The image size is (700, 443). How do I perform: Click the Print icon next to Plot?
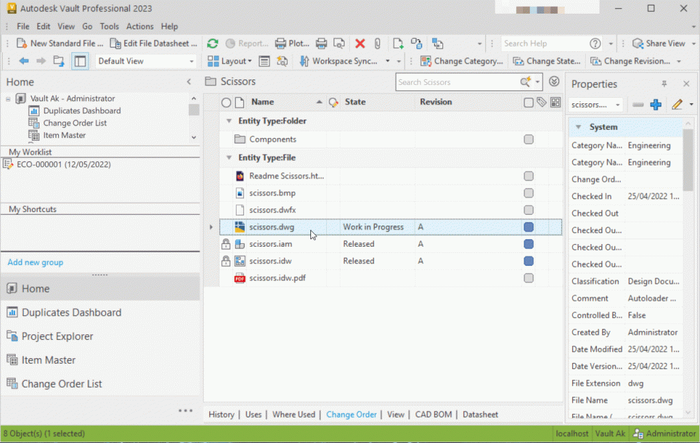click(x=321, y=43)
